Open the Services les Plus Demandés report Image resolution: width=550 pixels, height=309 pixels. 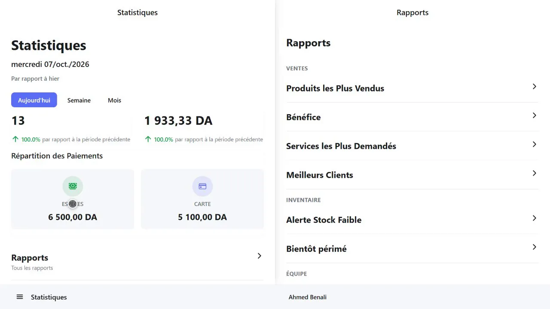pyautogui.click(x=412, y=146)
